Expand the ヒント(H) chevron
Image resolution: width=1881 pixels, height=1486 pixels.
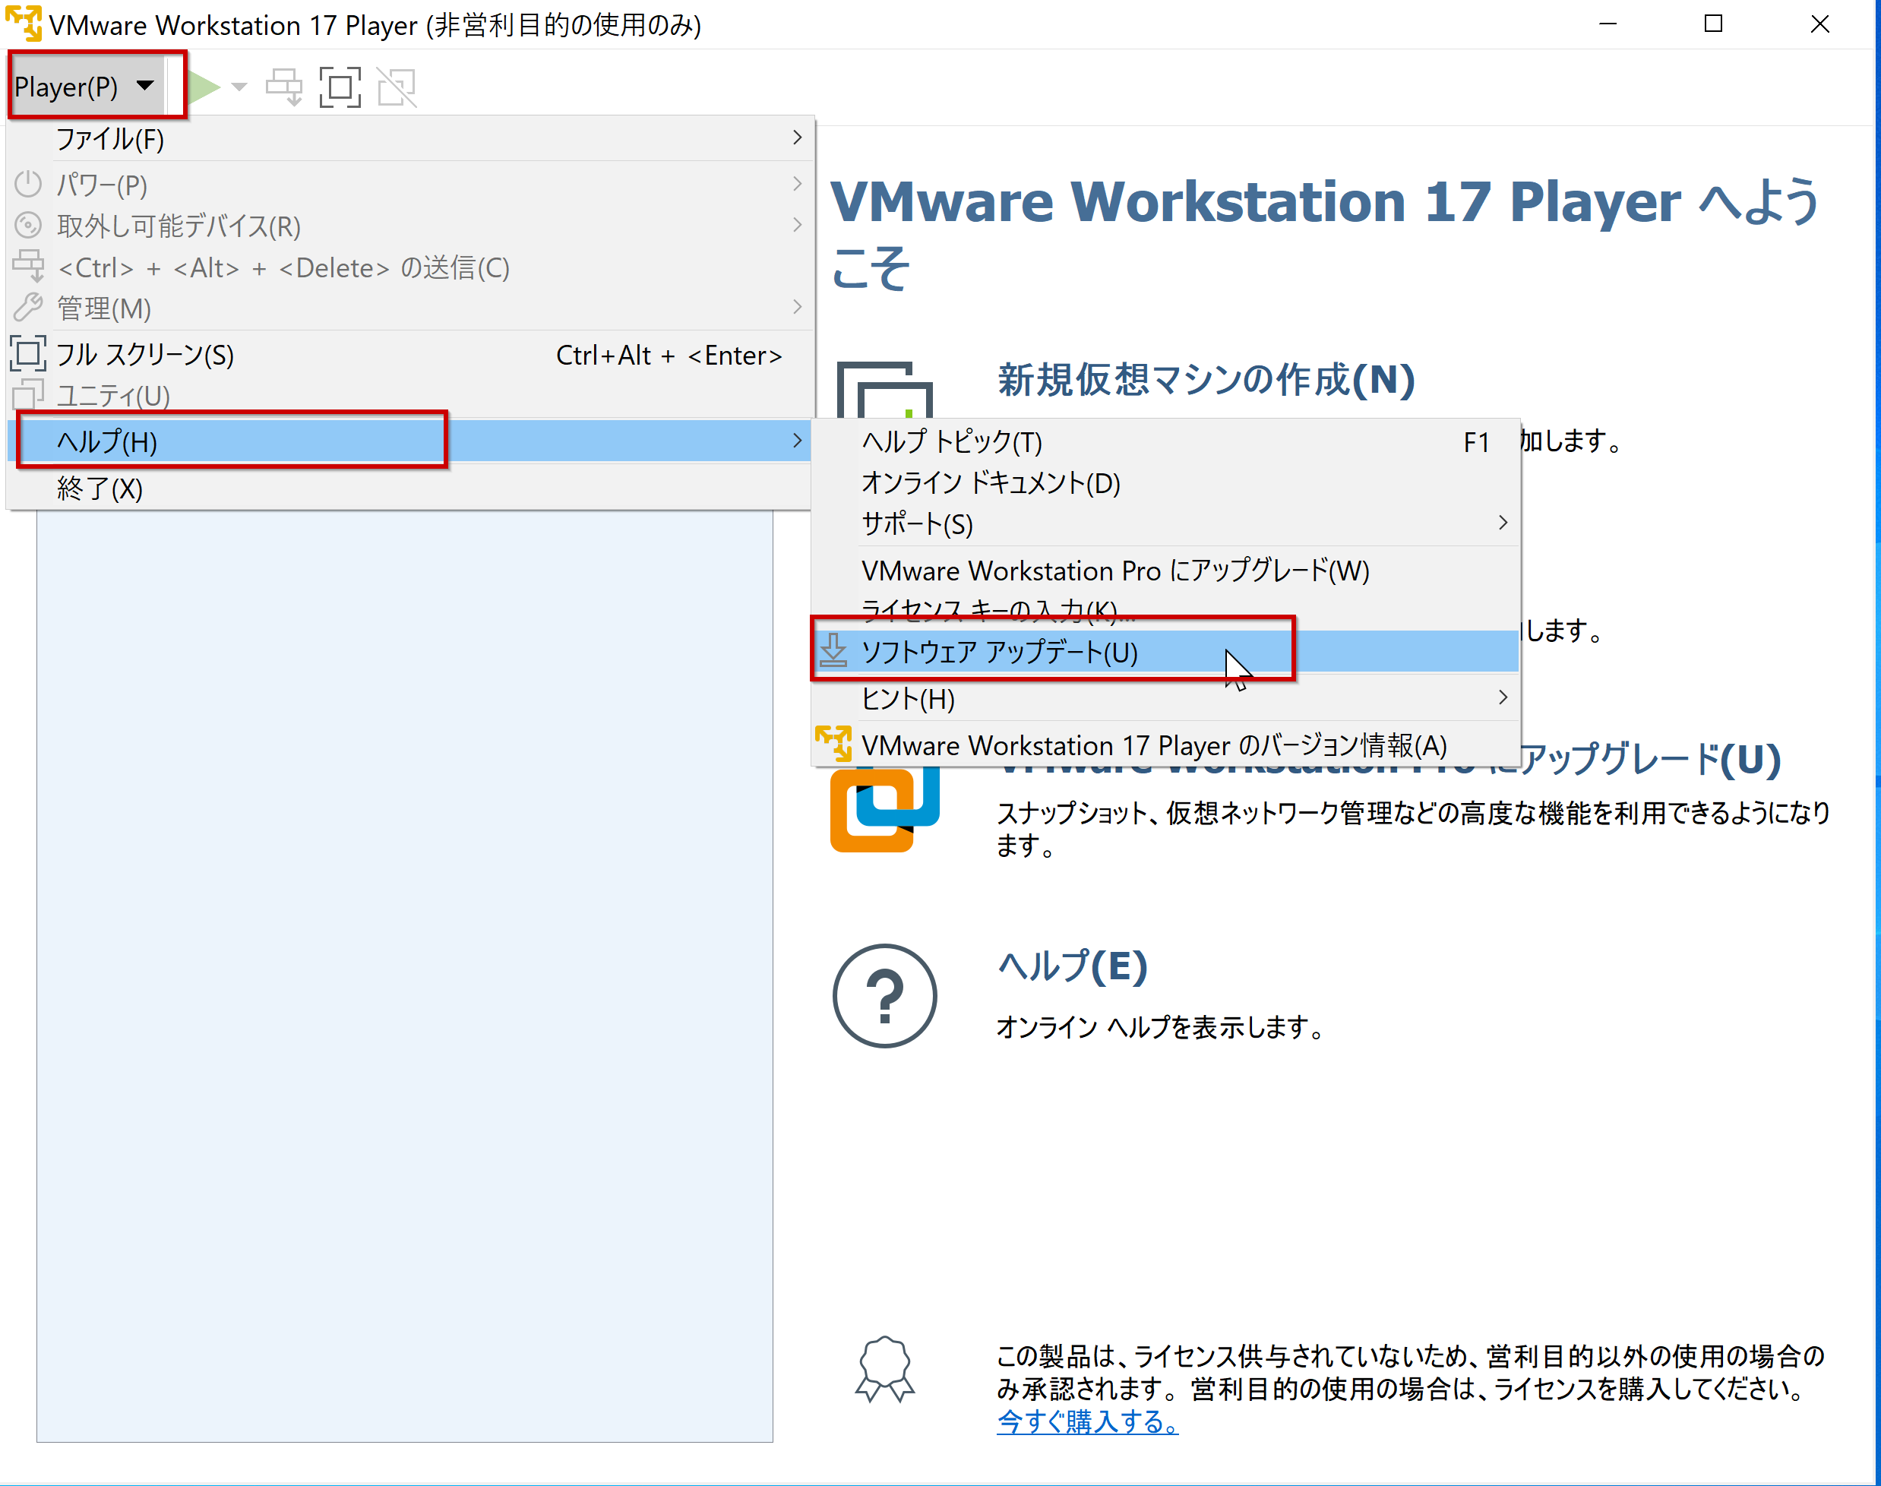tap(1503, 697)
